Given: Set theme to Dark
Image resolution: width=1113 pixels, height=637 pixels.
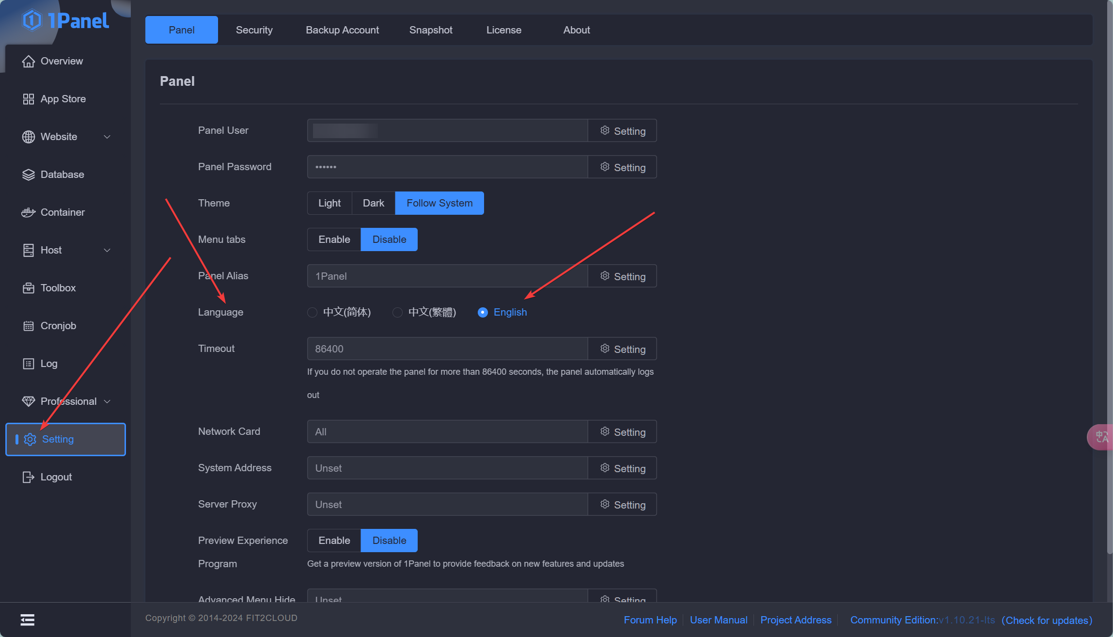Looking at the screenshot, I should point(374,203).
